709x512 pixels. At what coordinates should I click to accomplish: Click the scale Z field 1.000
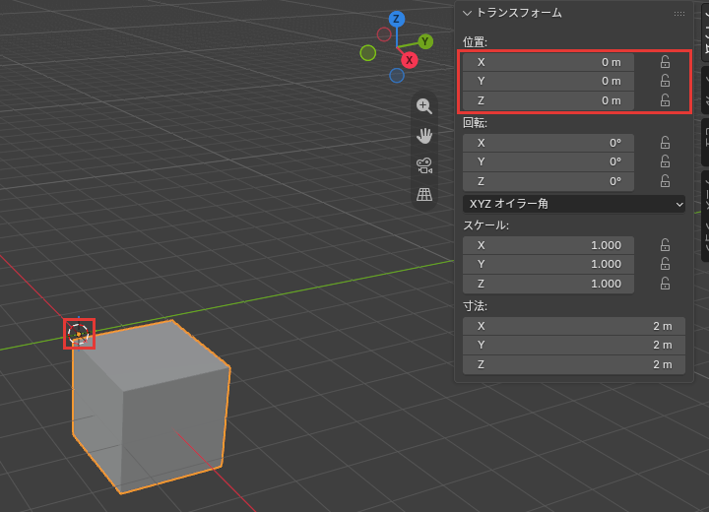(x=548, y=284)
